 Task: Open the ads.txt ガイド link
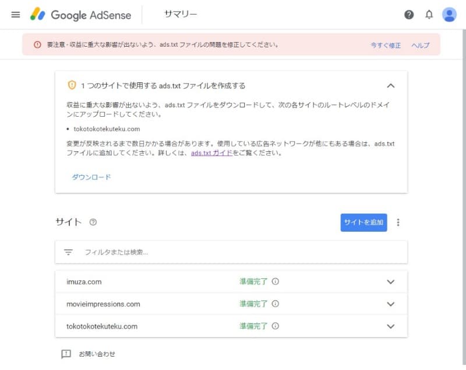coord(211,153)
